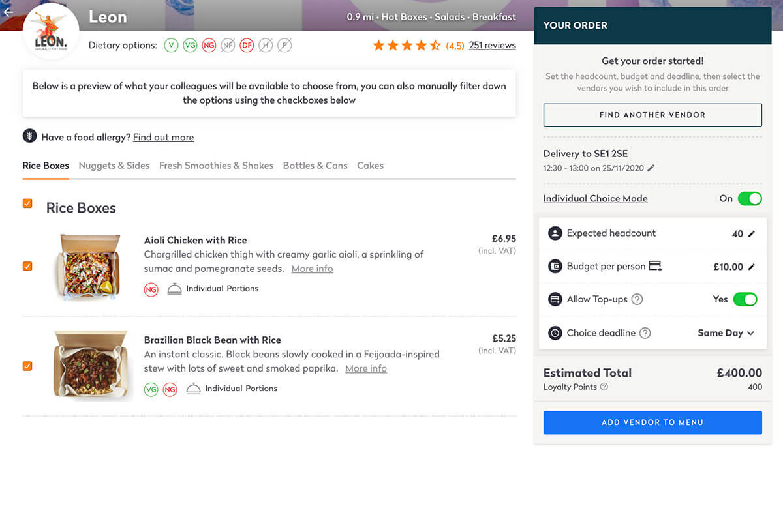Select the crossed-out NF dietary icon
Screen dimensions: 783x530
click(x=228, y=46)
